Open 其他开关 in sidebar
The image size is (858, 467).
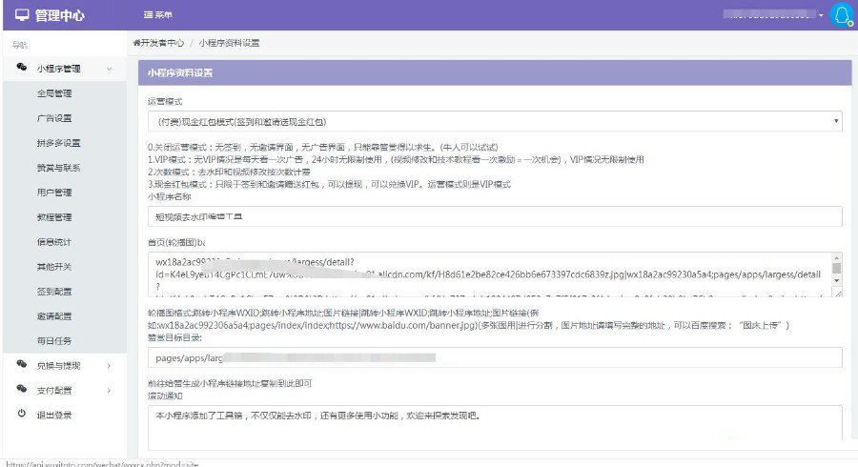tap(54, 267)
